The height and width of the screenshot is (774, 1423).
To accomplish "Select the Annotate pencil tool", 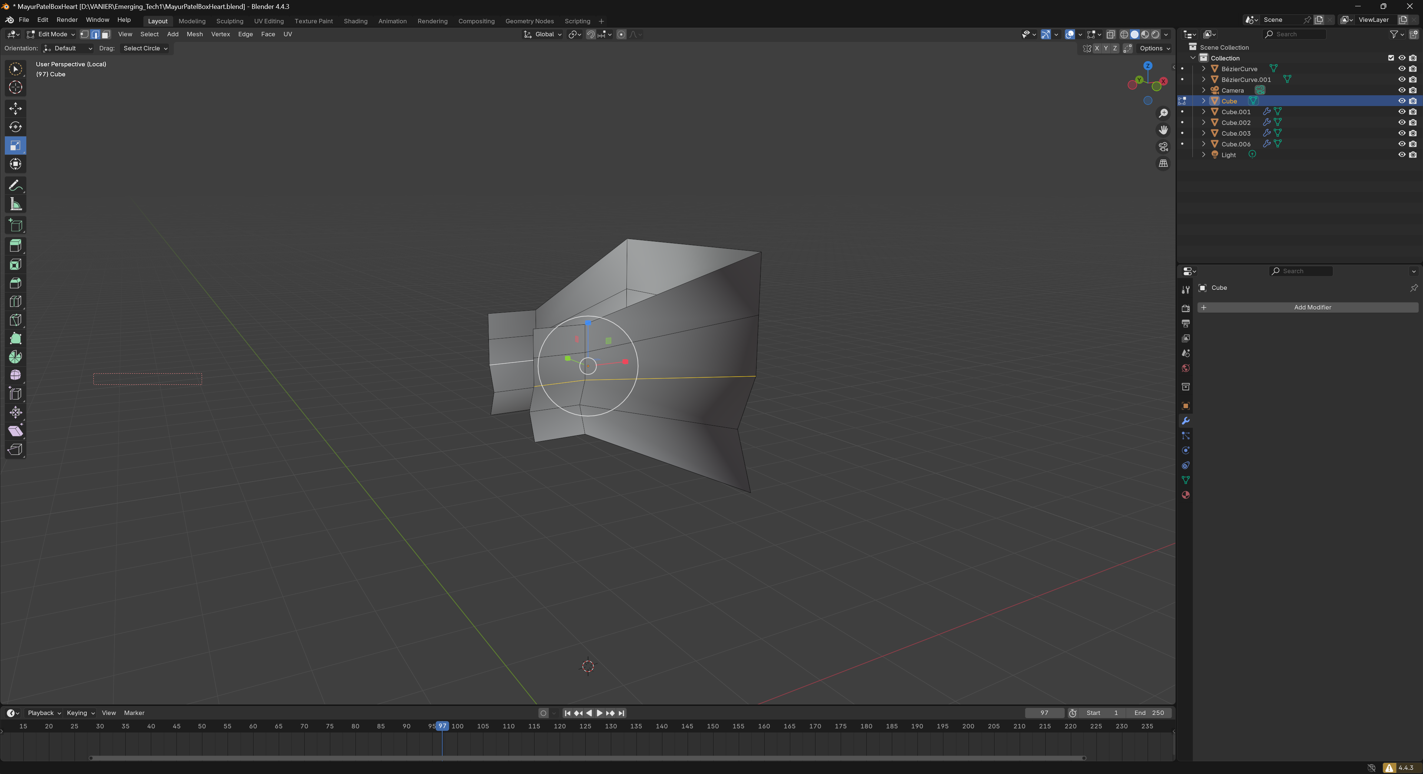I will click(x=16, y=186).
